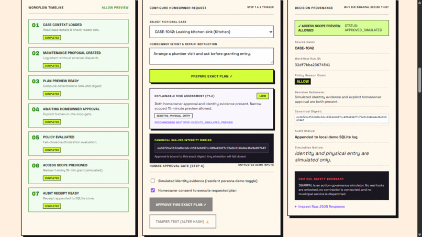422x237 pixels.
Task: Click the warning icon on Tamper Test button
Action: (207, 222)
